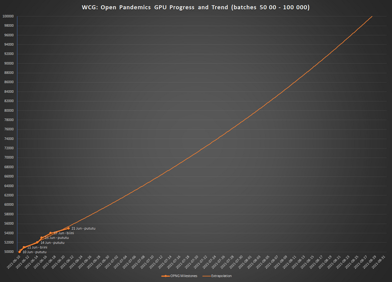Image resolution: width=392 pixels, height=282 pixels.
Task: Select the '15 Jun - pututu' data label
Action: pos(57,238)
